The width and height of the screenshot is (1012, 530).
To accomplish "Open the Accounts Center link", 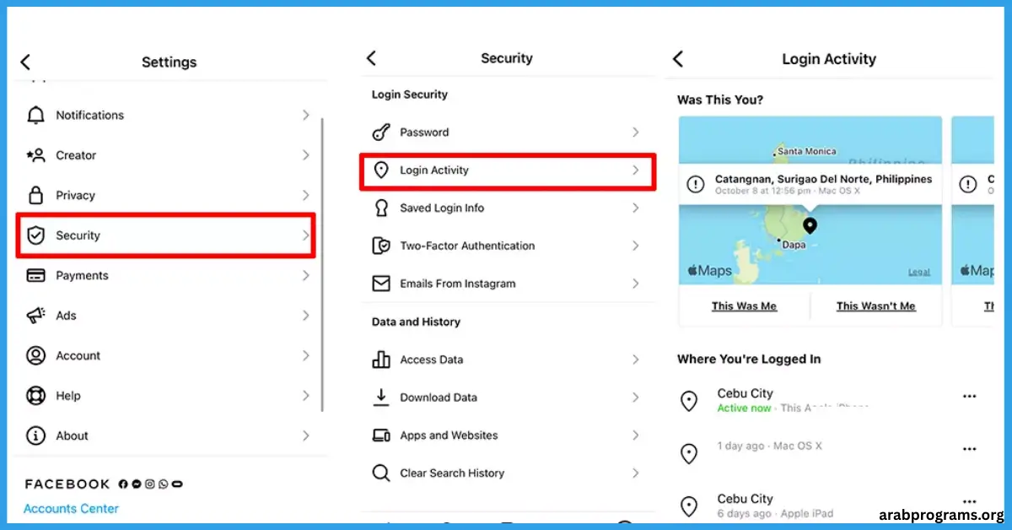I will (71, 509).
